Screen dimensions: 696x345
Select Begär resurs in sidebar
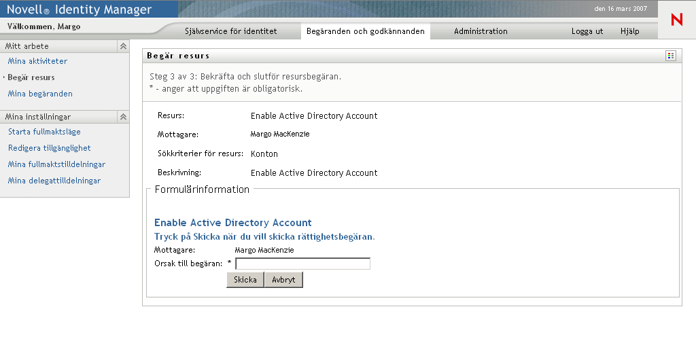31,77
